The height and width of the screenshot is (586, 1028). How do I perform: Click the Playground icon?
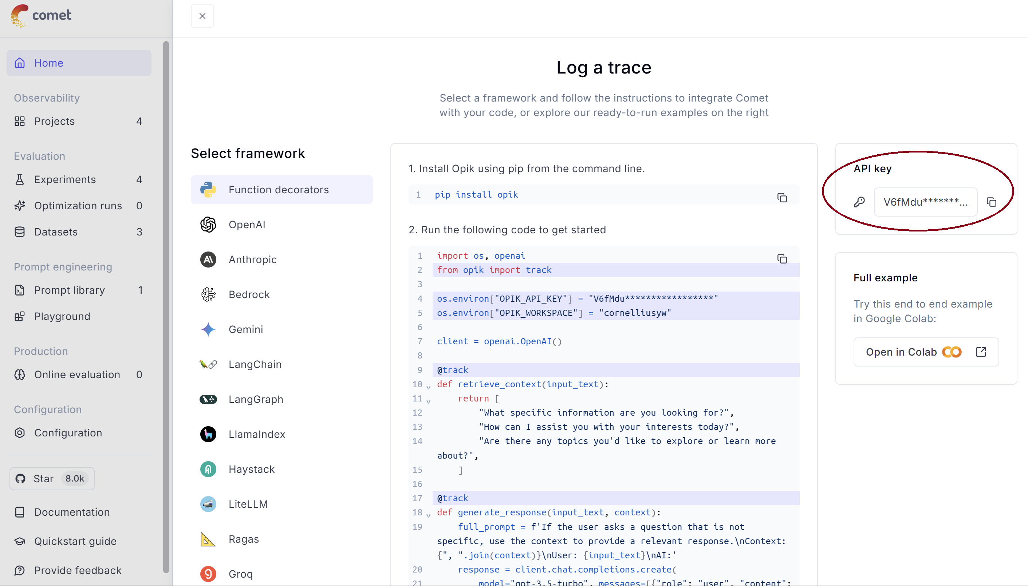[20, 316]
